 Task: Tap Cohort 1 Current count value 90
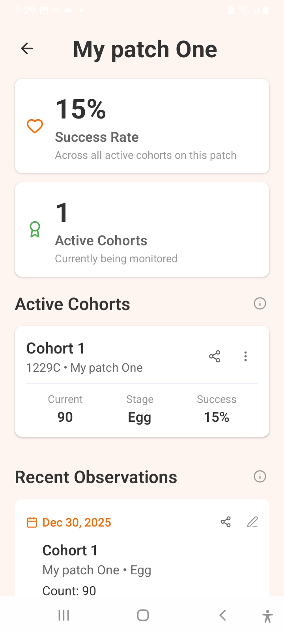pos(65,417)
